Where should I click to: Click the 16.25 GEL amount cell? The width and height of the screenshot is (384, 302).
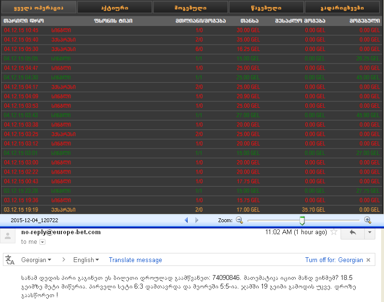(x=248, y=49)
